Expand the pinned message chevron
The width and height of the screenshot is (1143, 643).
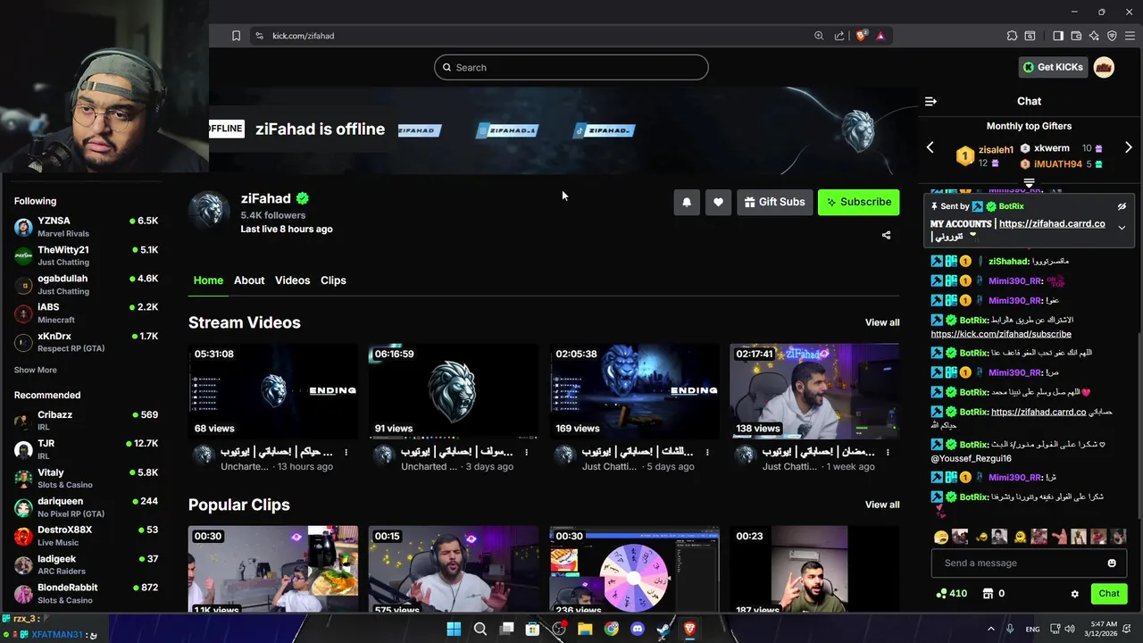pyautogui.click(x=1122, y=228)
